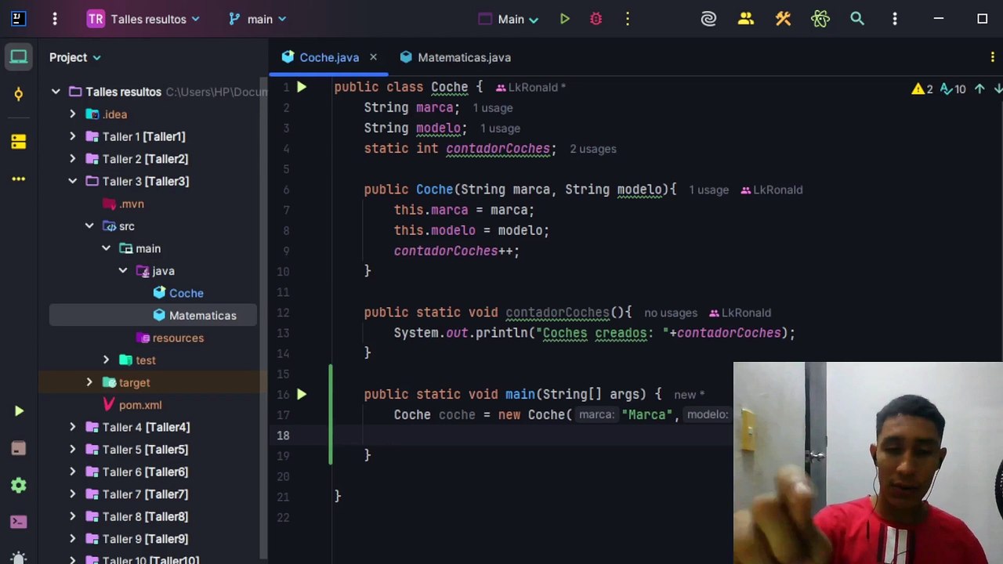Click '1 usage' hint on Coche constructor
This screenshot has width=1003, height=564.
(x=708, y=190)
